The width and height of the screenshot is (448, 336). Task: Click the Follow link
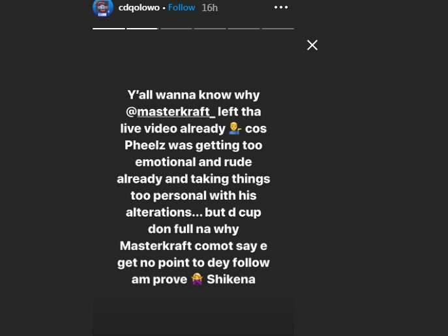coord(181,8)
